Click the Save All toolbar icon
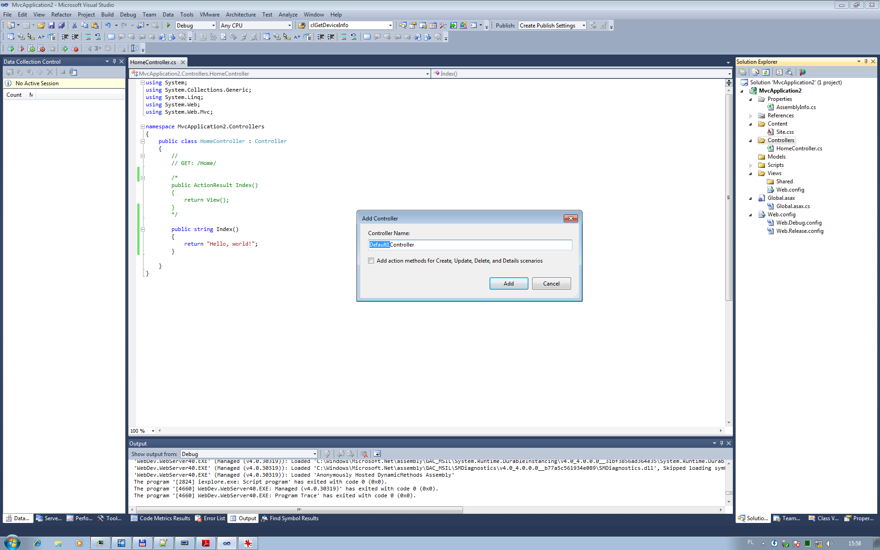 tap(61, 26)
